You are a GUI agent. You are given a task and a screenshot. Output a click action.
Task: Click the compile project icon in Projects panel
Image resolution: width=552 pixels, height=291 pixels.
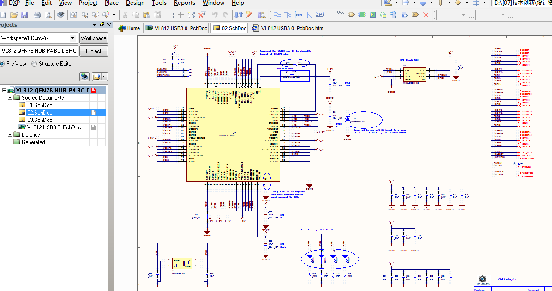pyautogui.click(x=84, y=77)
